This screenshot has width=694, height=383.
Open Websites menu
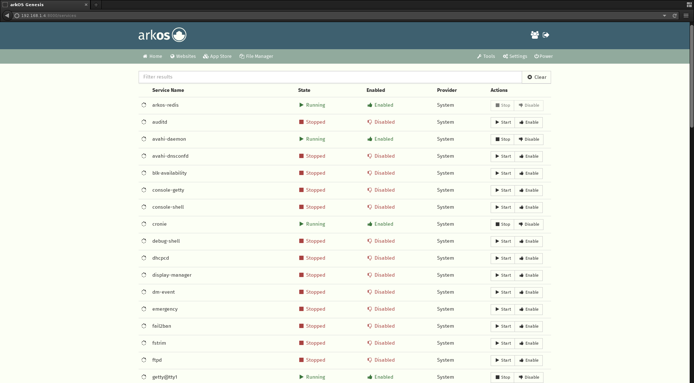coord(183,56)
